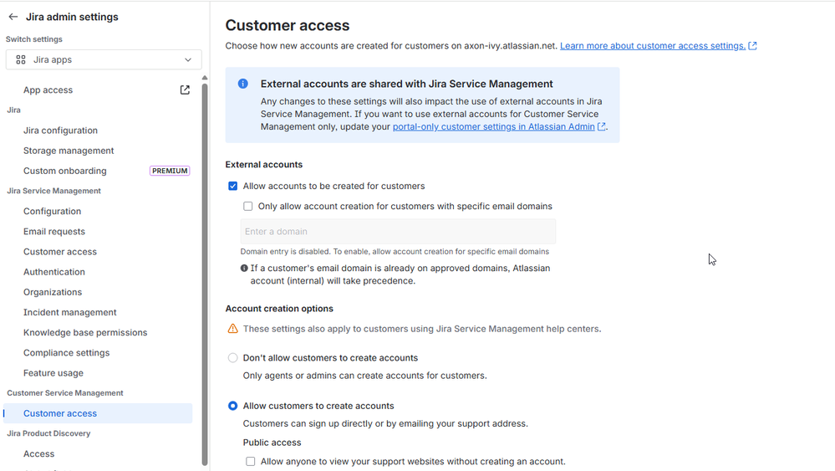Enable only specific email domains checkbox
The image size is (835, 471).
tap(248, 207)
